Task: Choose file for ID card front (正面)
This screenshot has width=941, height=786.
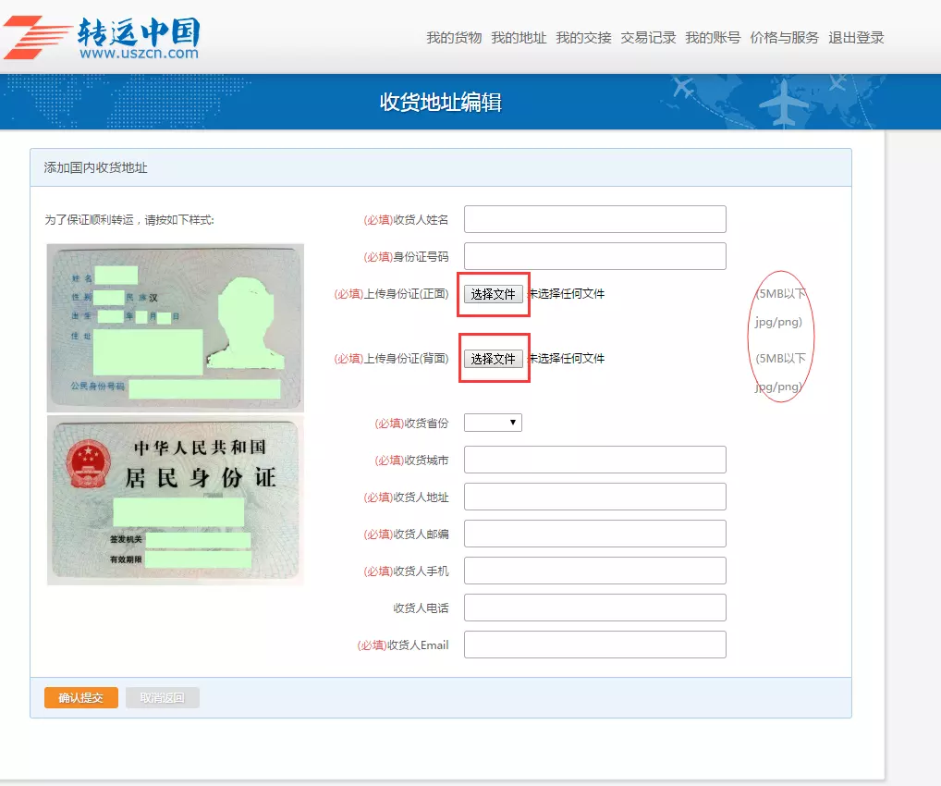Action: coord(494,294)
